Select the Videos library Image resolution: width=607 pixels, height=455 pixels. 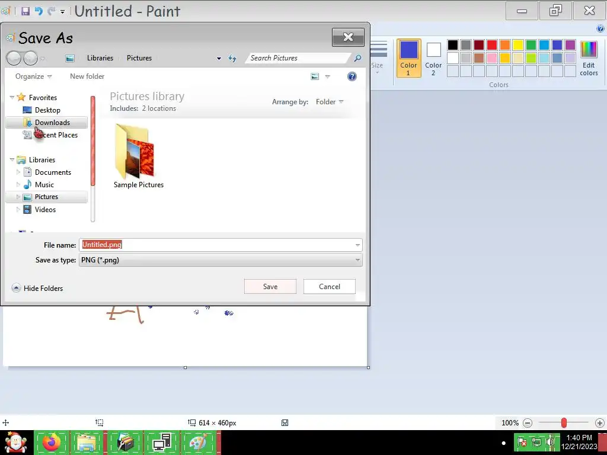(45, 210)
